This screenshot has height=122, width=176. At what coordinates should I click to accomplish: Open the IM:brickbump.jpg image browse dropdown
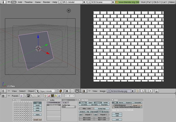pos(109,91)
